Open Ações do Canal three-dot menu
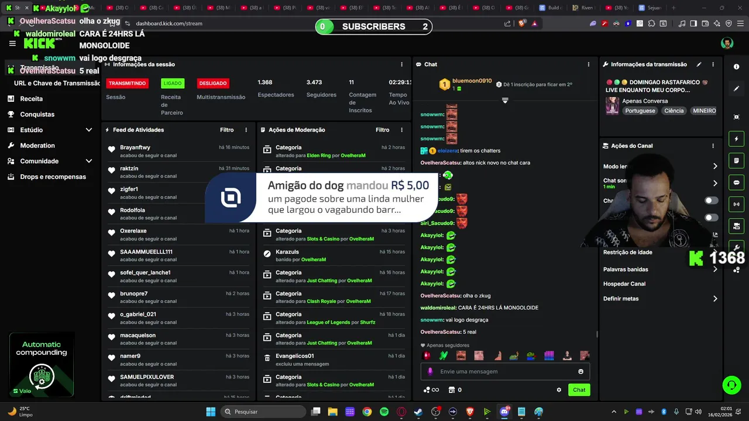The height and width of the screenshot is (421, 749). [x=713, y=146]
